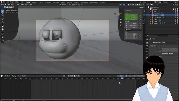This screenshot has height=101, width=179.
Task: Toggle Viewport Denoising checkbox
Action: [162, 54]
